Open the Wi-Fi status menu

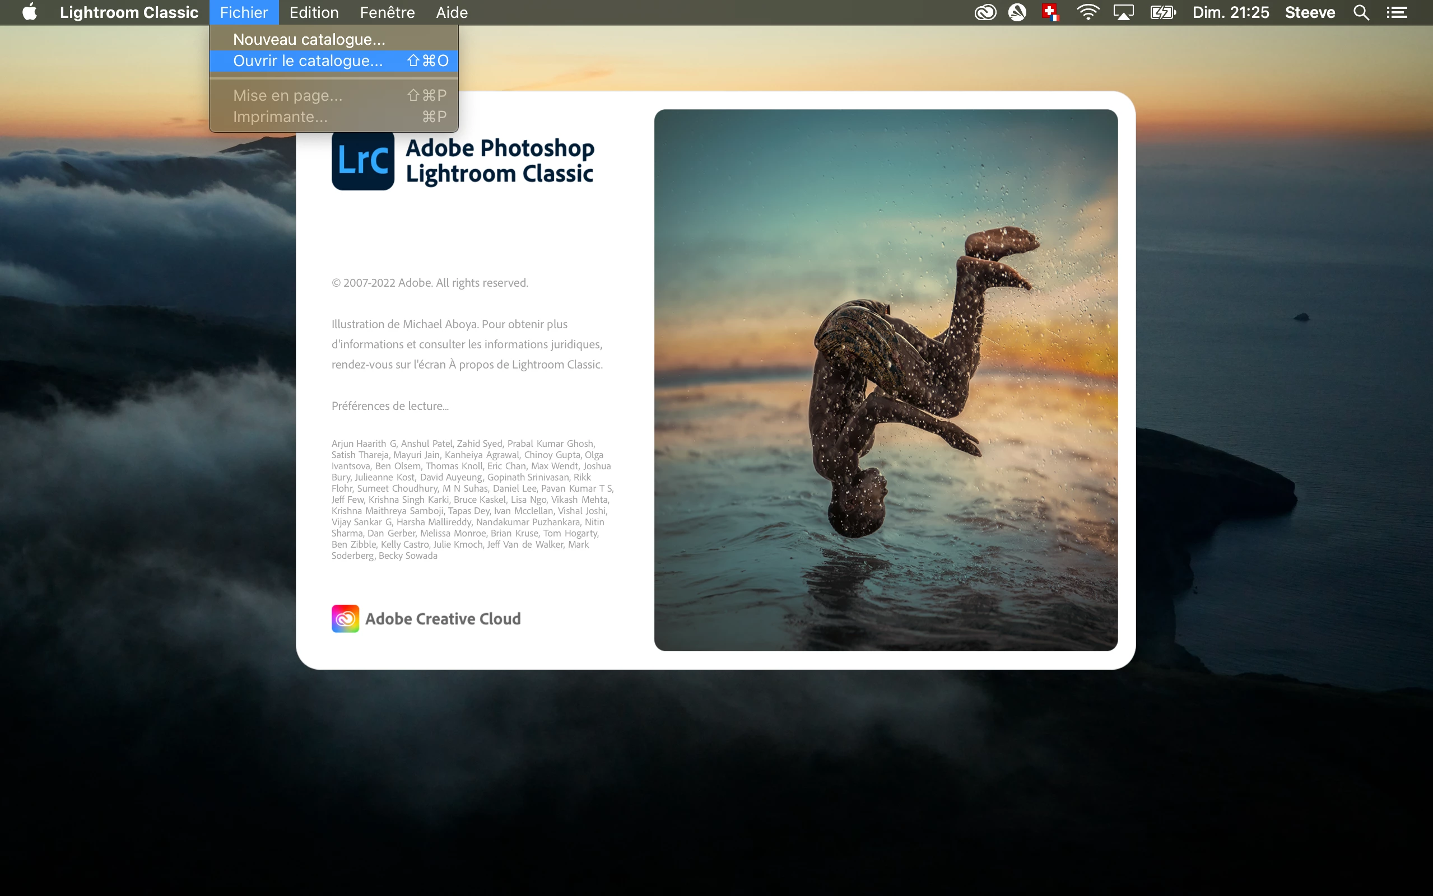coord(1087,12)
